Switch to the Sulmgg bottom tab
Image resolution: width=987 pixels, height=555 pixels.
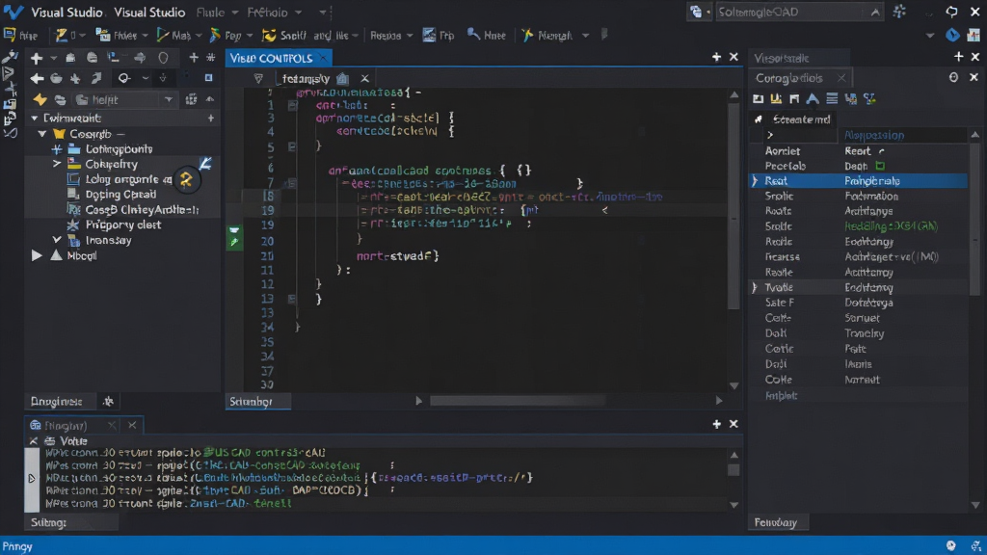48,522
